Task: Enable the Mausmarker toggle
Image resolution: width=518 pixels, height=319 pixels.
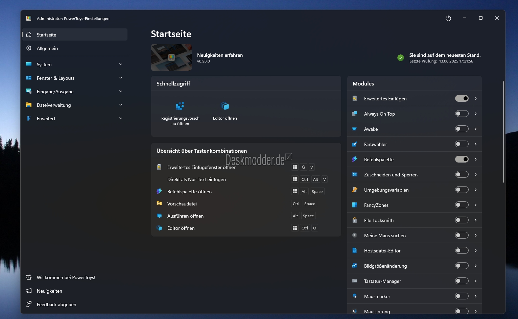Action: tap(462, 296)
